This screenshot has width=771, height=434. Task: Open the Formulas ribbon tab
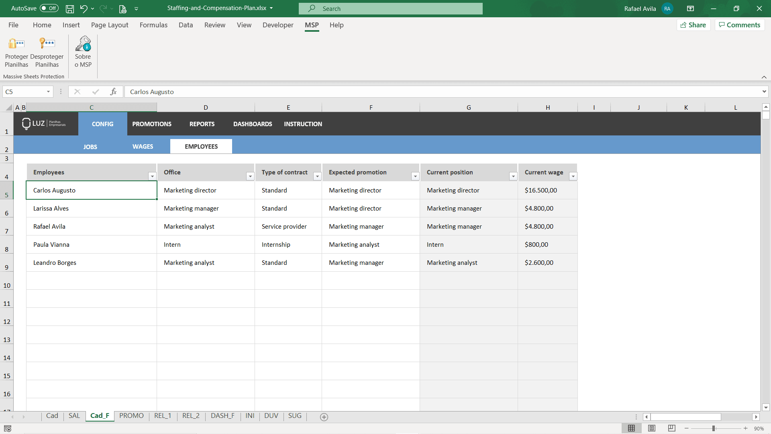[153, 25]
